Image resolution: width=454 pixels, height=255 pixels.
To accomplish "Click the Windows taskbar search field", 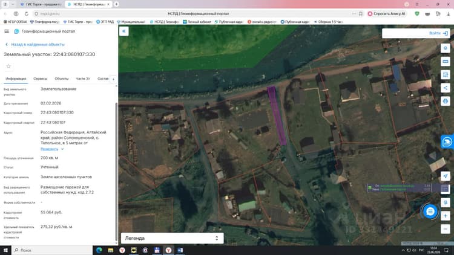I will point(52,250).
